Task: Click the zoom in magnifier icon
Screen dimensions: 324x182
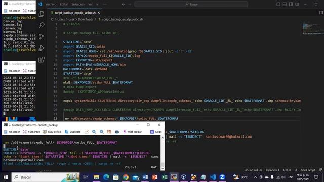Action: coord(94,132)
